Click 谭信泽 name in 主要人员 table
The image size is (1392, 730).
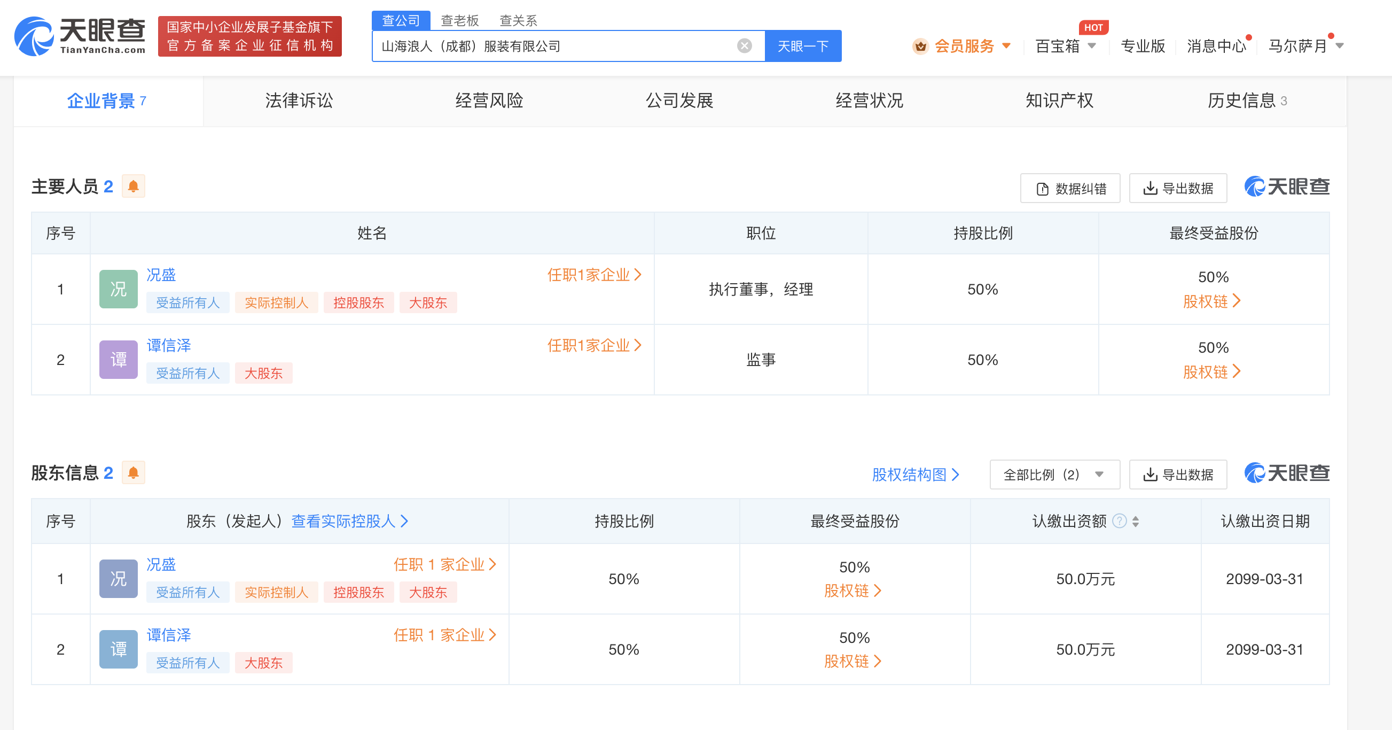[169, 345]
